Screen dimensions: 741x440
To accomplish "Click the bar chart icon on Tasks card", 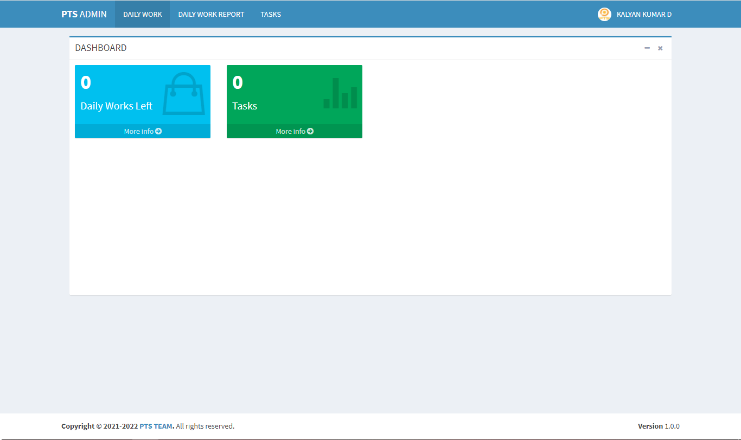I will (x=340, y=94).
